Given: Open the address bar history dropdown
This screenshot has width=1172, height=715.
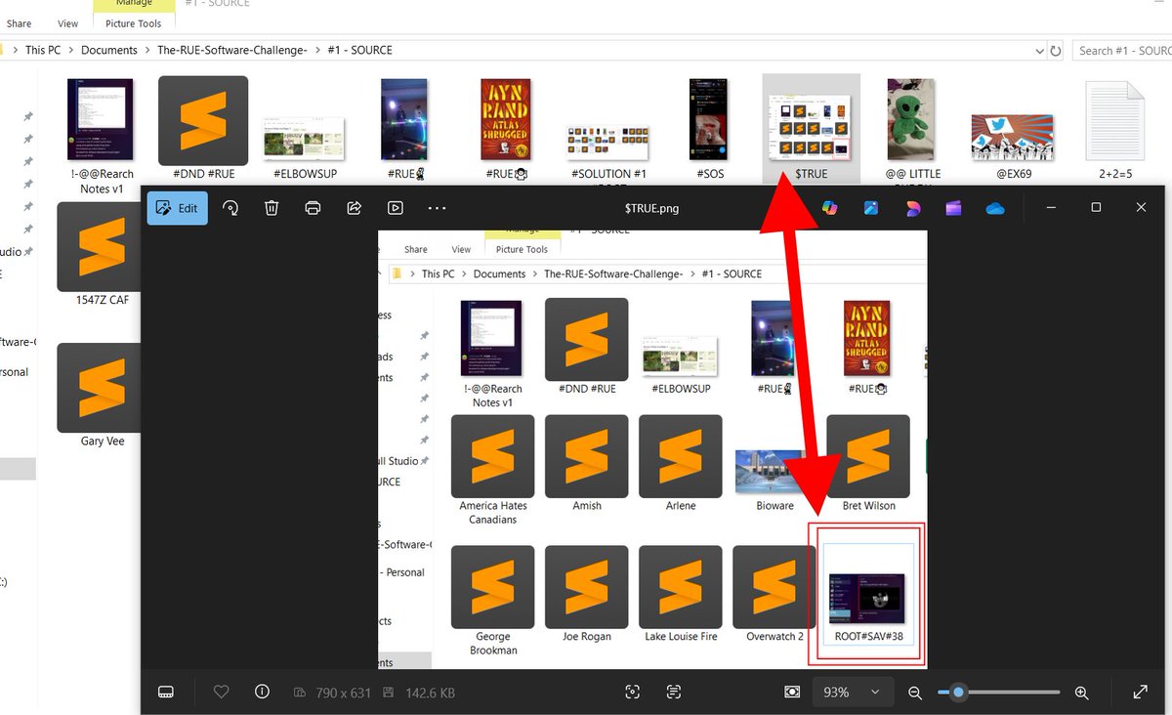Looking at the screenshot, I should pyautogui.click(x=1038, y=51).
